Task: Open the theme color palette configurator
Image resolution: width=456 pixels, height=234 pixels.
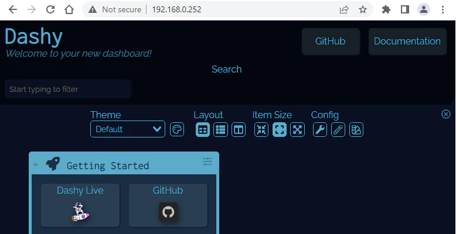Action: [177, 129]
